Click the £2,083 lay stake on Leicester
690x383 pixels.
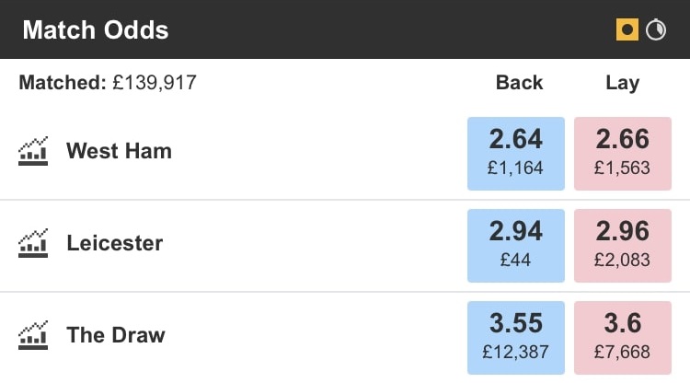point(622,261)
